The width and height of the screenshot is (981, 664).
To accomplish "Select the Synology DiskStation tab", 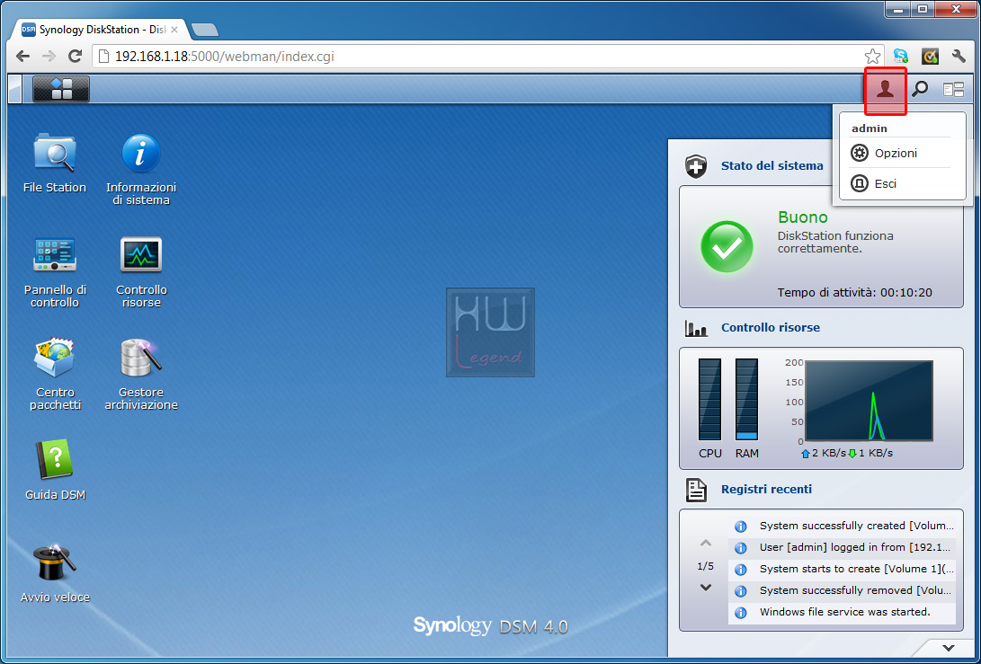I will click(100, 30).
